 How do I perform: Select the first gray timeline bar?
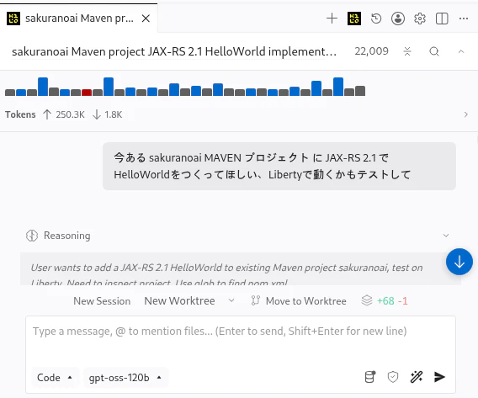point(10,93)
